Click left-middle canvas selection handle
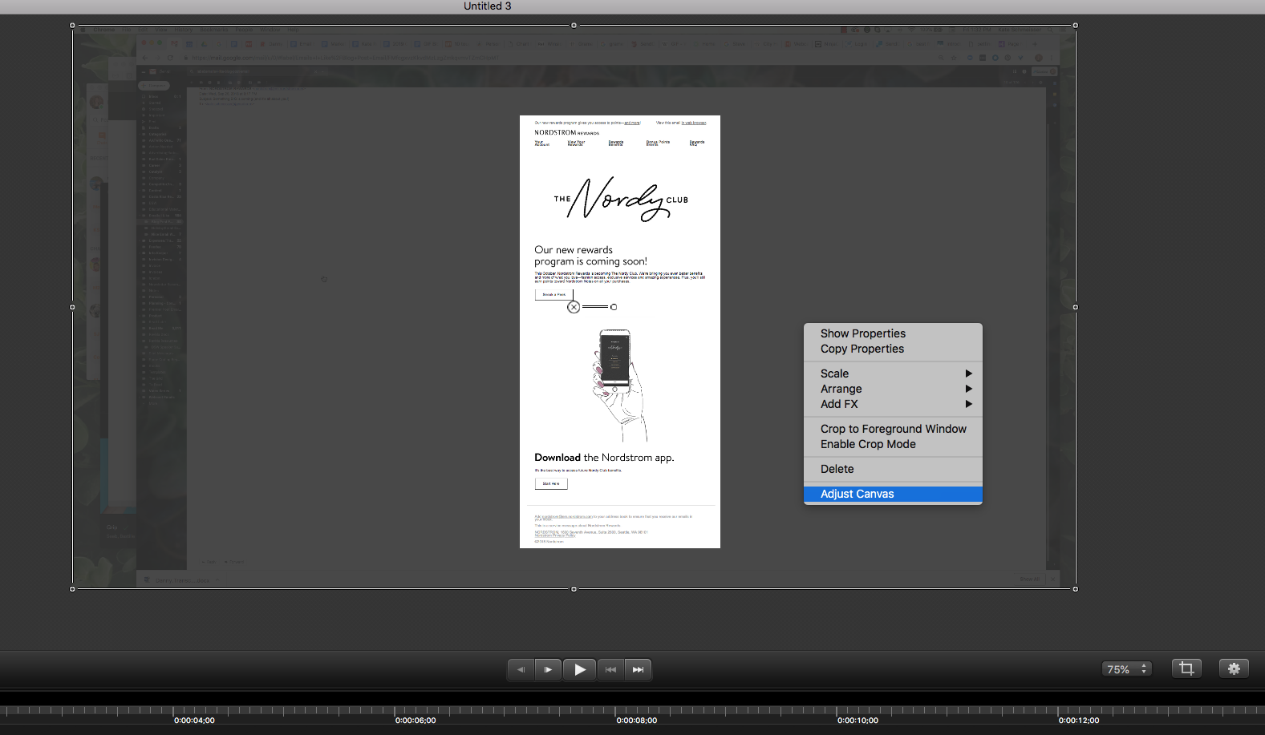The height and width of the screenshot is (735, 1265). pyautogui.click(x=72, y=307)
